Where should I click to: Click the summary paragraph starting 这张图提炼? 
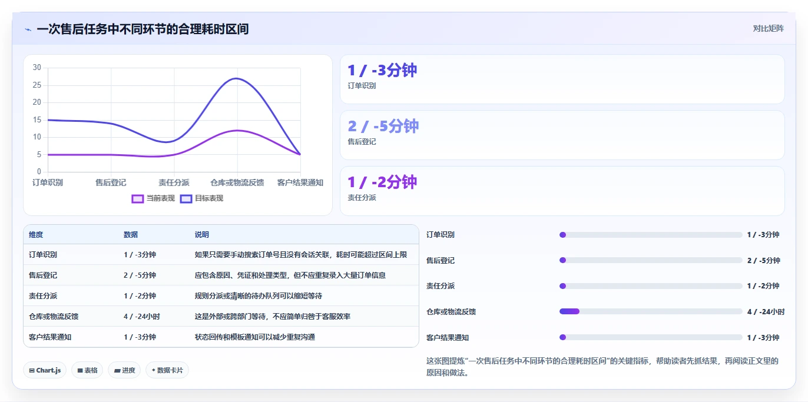coord(602,367)
